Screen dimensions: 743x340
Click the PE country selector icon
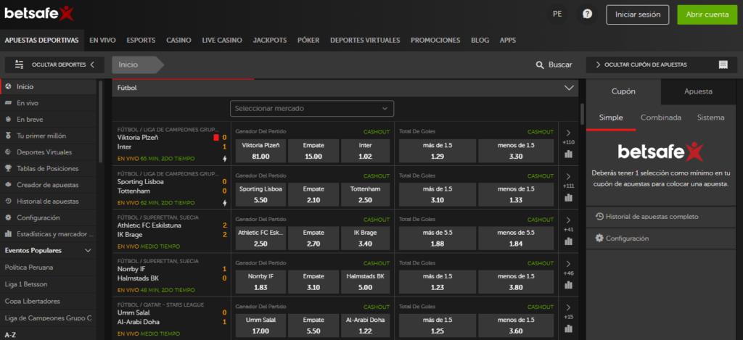(557, 14)
